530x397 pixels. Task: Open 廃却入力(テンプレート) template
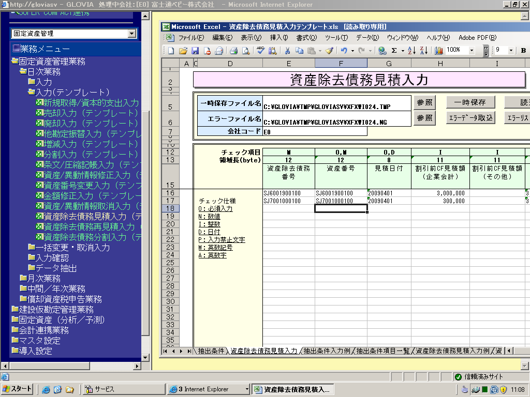pos(87,124)
